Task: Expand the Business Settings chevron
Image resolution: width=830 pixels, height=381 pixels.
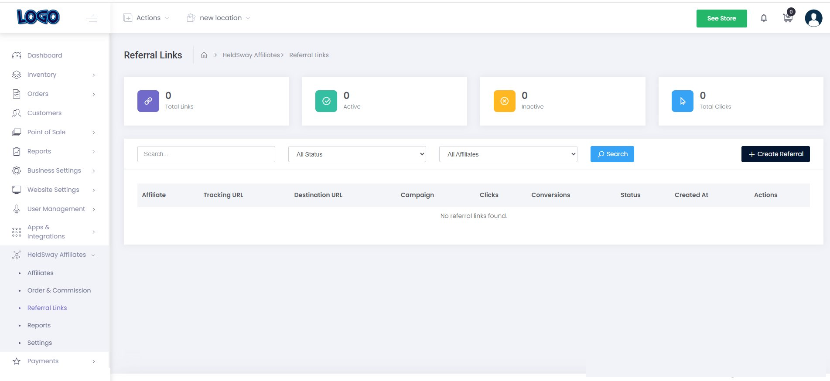Action: point(94,171)
